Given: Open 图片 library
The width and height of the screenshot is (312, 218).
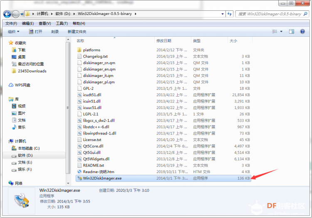Looking at the screenshot, I should pyautogui.click(x=19, y=113).
